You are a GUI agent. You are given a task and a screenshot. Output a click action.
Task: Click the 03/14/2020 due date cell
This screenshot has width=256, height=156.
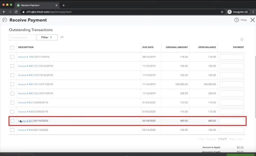point(149,130)
